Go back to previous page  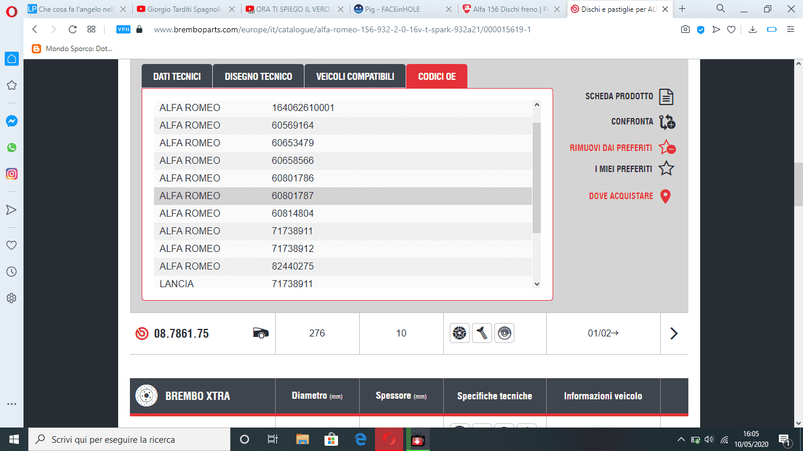[34, 29]
